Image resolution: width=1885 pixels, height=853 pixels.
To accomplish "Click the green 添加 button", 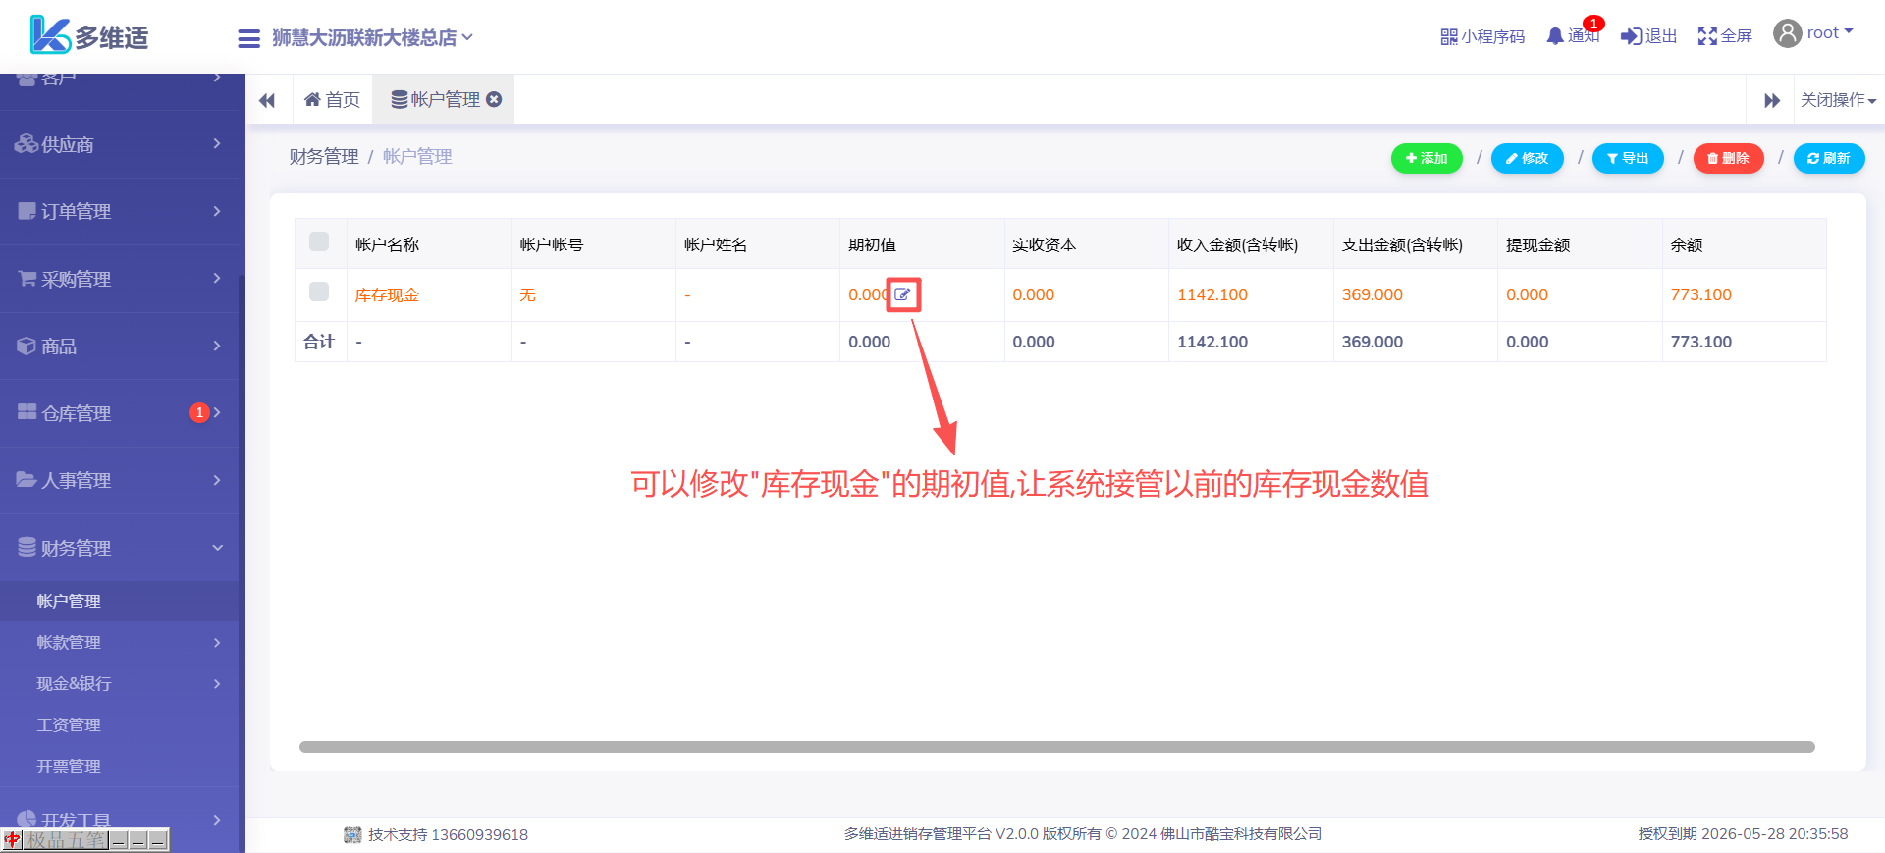I will (x=1427, y=158).
